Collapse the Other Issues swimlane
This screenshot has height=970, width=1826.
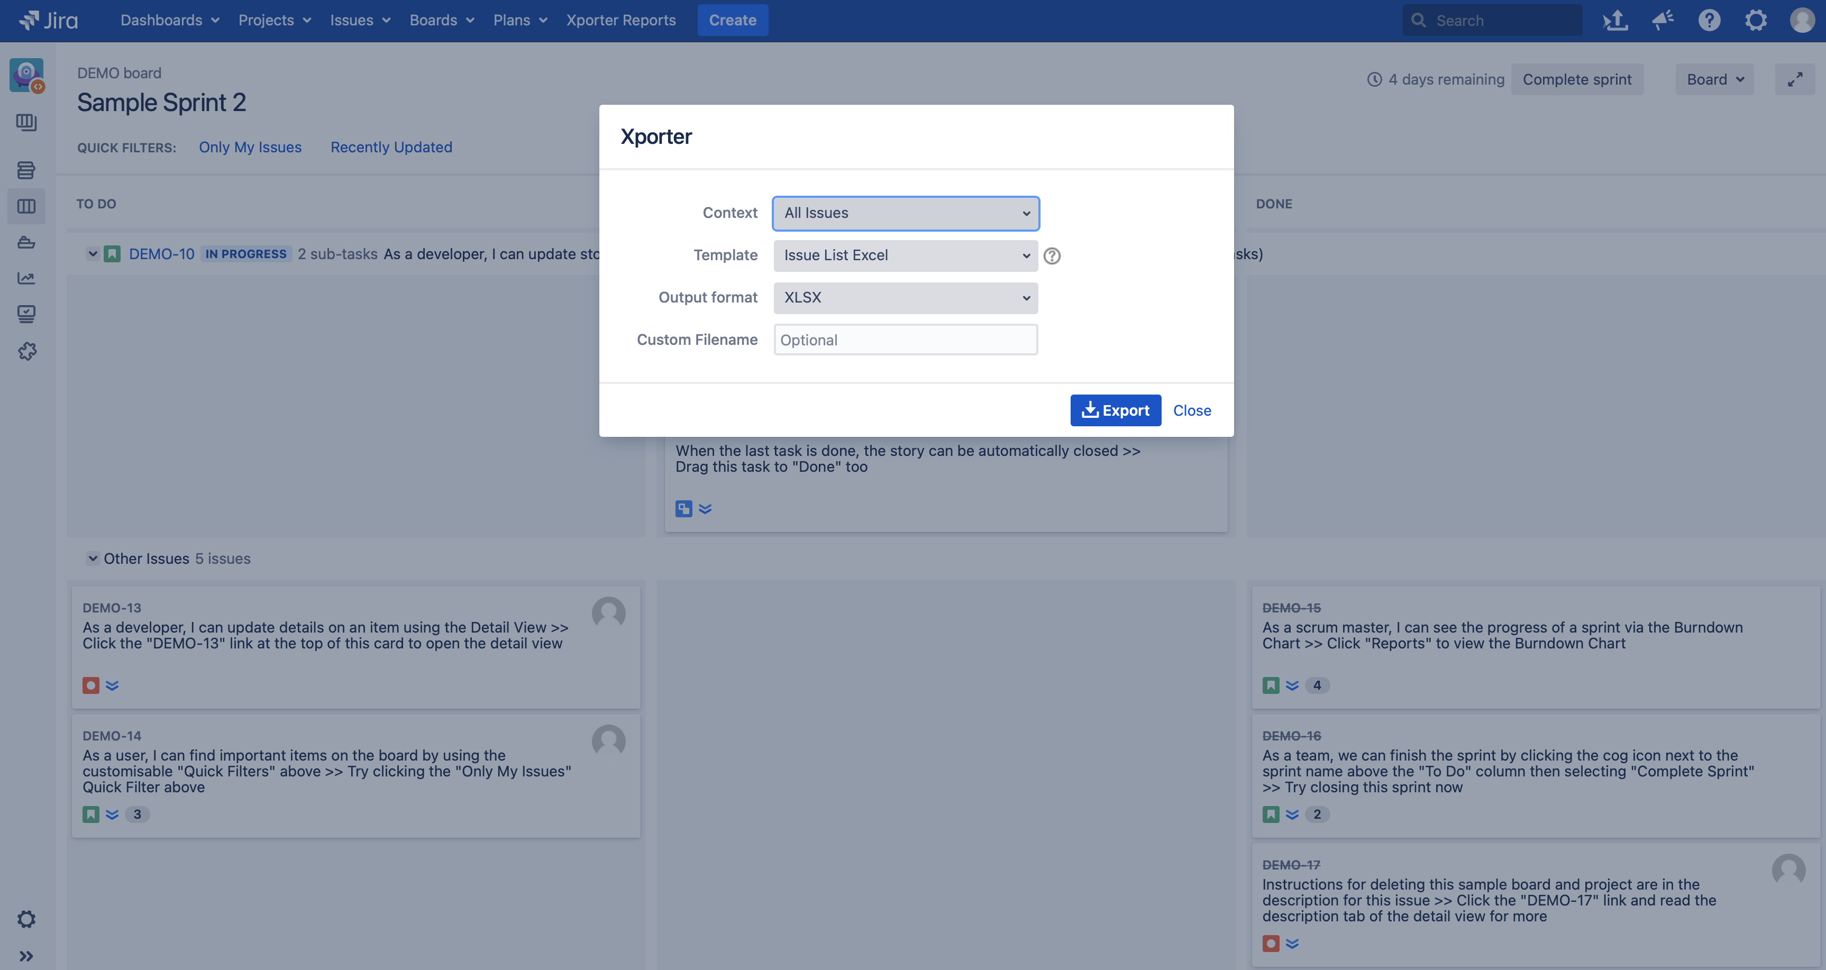click(x=92, y=559)
